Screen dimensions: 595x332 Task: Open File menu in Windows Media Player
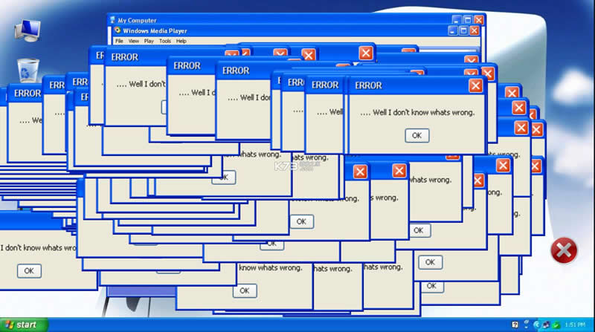pyautogui.click(x=119, y=41)
